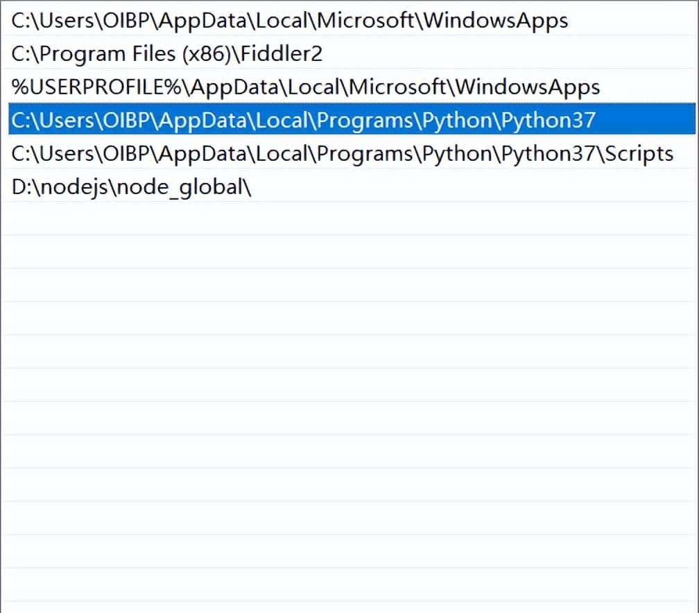Select the Python37\Scripts path entry
The height and width of the screenshot is (613, 699).
click(x=342, y=153)
